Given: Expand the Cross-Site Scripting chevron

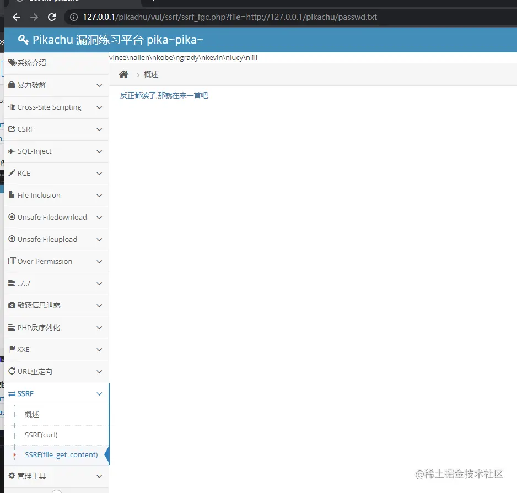Looking at the screenshot, I should pyautogui.click(x=99, y=107).
